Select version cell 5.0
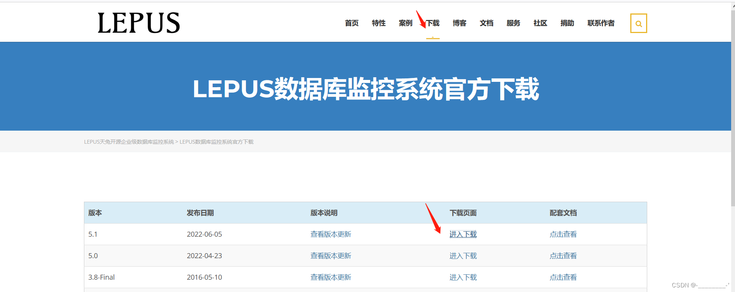This screenshot has height=292, width=735. point(93,256)
